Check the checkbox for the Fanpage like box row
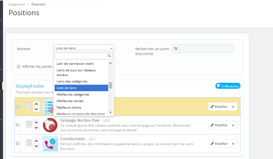Viewport: 273px width, 159px height. coord(17,125)
